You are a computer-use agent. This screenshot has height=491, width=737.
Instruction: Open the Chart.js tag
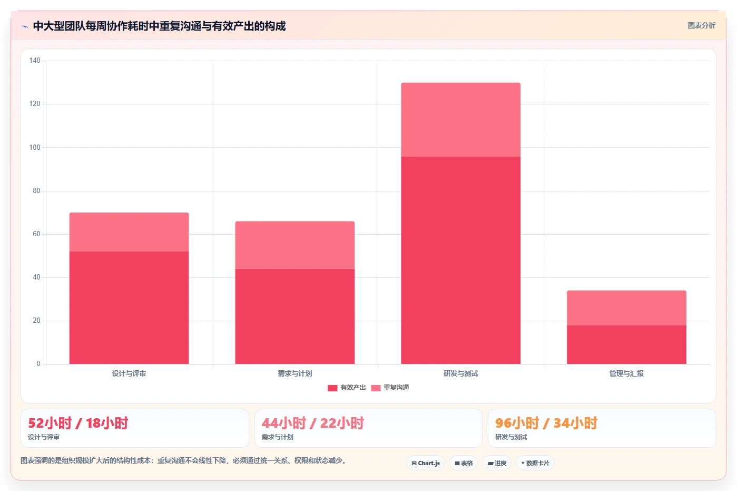click(x=426, y=463)
